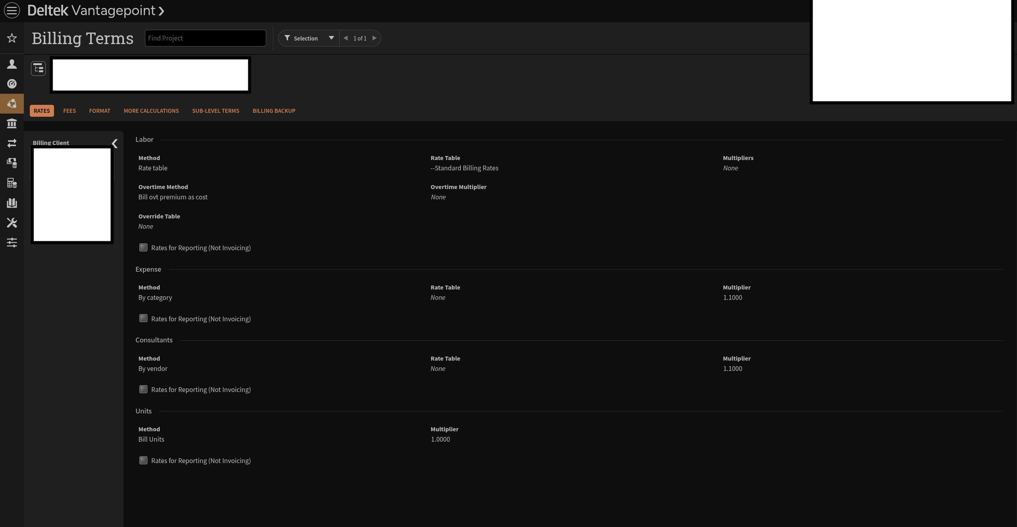Click the Selection filter button

[x=302, y=38]
